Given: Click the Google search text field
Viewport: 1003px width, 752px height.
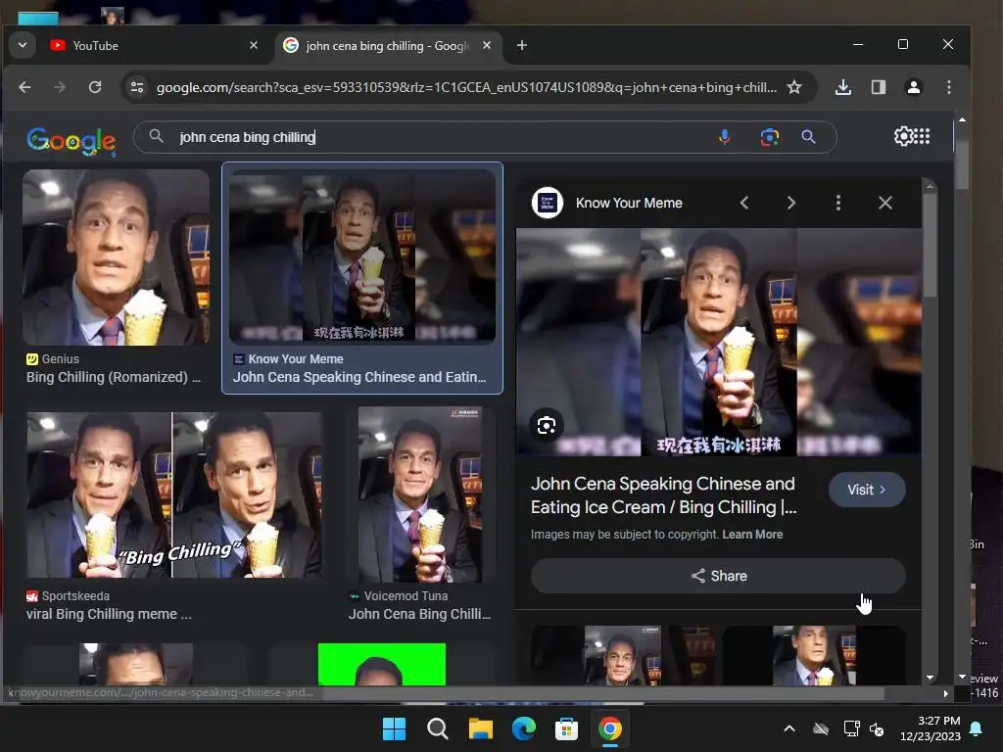Looking at the screenshot, I should point(442,137).
